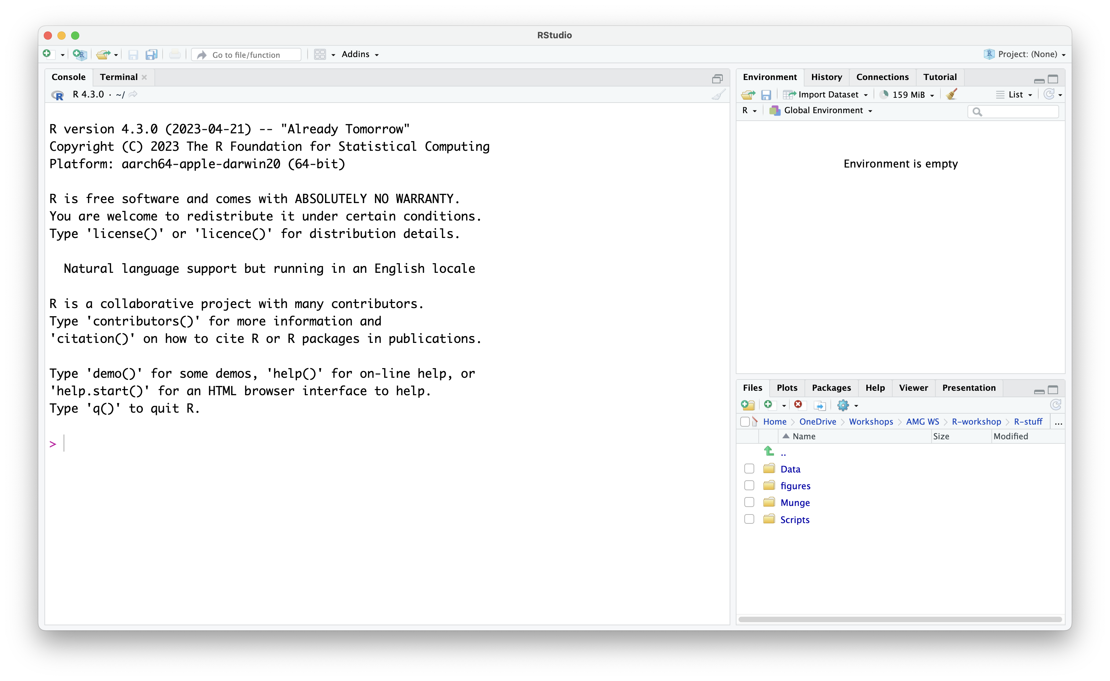
Task: Click the breadcrumb ellipsis browse button
Action: tap(1058, 422)
